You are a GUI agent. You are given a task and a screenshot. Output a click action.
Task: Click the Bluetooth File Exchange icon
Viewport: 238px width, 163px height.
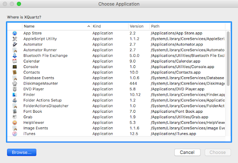pyautogui.click(x=15, y=55)
